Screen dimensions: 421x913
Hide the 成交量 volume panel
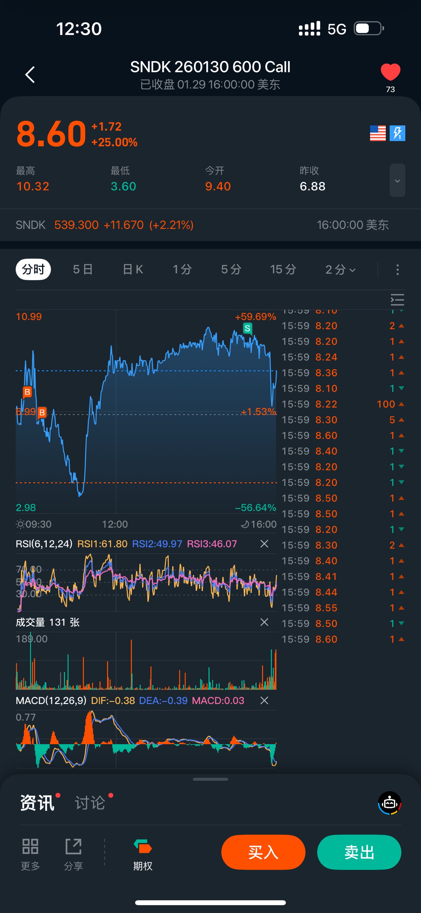[264, 622]
